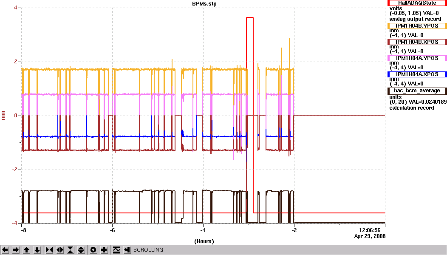Click the -4 hour tick label on x-axis

203,230
